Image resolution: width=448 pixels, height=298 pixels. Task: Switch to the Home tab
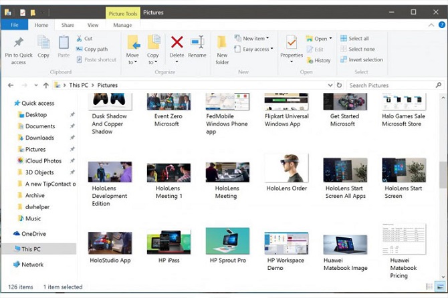41,25
